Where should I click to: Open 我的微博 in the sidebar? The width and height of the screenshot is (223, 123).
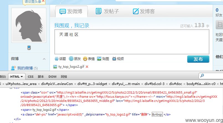click(x=25, y=68)
